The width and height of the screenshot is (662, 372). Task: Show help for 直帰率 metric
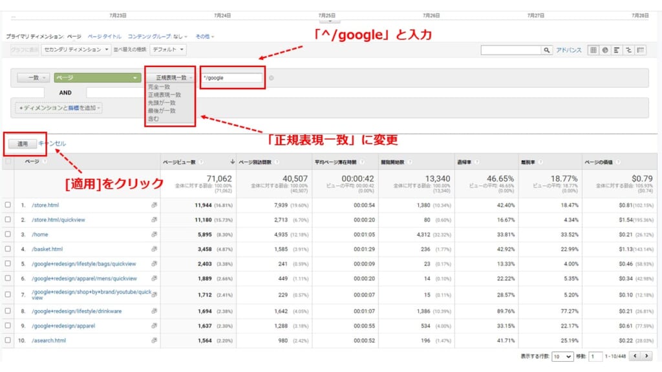pos(476,162)
